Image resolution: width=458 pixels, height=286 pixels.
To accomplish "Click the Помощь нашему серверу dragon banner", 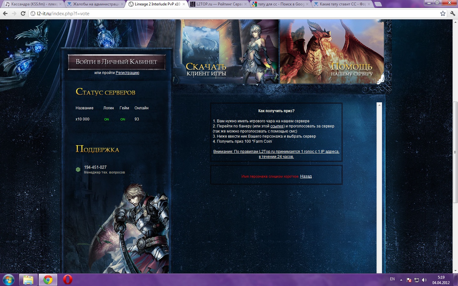I will click(332, 51).
